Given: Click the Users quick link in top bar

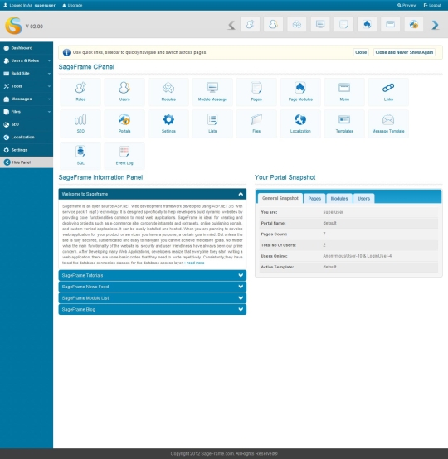Looking at the screenshot, I should tap(273, 24).
